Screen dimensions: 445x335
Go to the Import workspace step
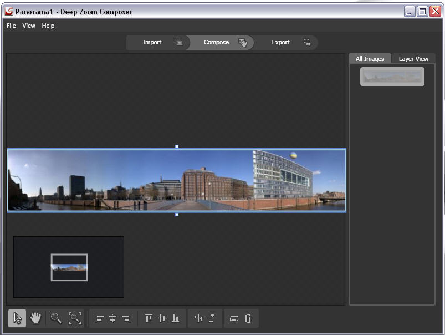tap(152, 43)
